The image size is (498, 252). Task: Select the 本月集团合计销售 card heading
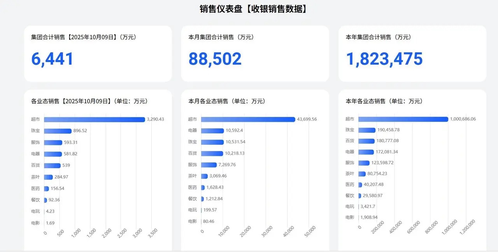point(221,37)
